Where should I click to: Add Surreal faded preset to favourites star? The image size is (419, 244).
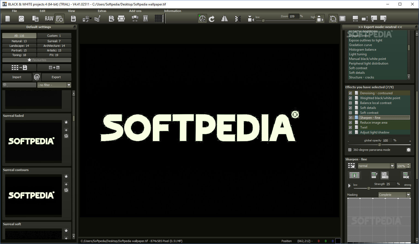[x=66, y=122]
